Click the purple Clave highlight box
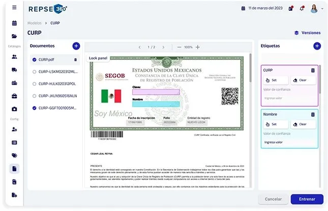This screenshot has width=328, height=211. point(156,92)
